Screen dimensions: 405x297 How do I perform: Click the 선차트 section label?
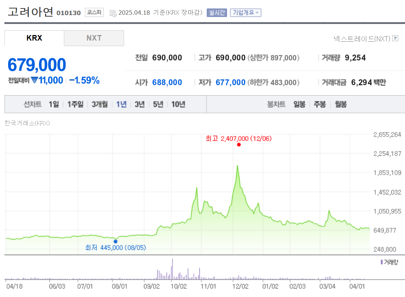coord(32,104)
